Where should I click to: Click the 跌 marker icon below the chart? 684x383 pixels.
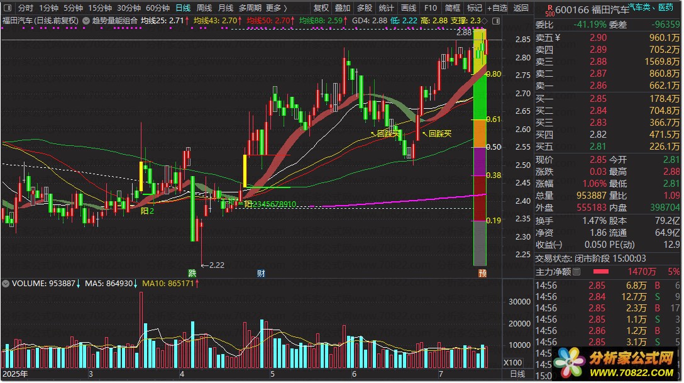[192, 273]
